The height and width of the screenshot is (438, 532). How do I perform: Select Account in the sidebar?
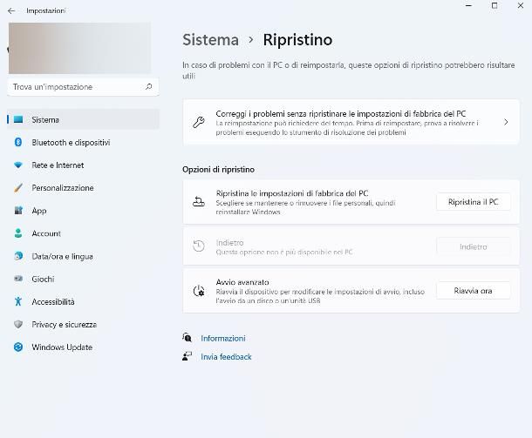click(x=83, y=233)
